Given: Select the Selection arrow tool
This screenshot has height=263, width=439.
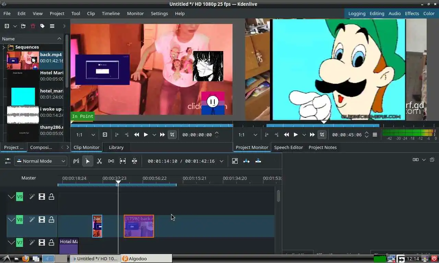Looking at the screenshot, I should click(x=88, y=161).
